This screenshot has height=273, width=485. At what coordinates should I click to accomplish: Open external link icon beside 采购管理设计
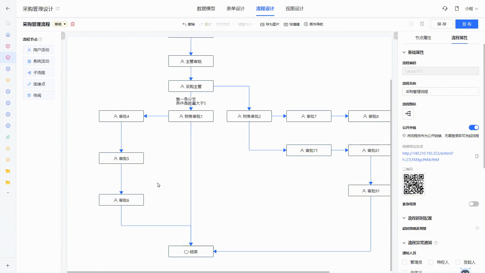point(57,9)
